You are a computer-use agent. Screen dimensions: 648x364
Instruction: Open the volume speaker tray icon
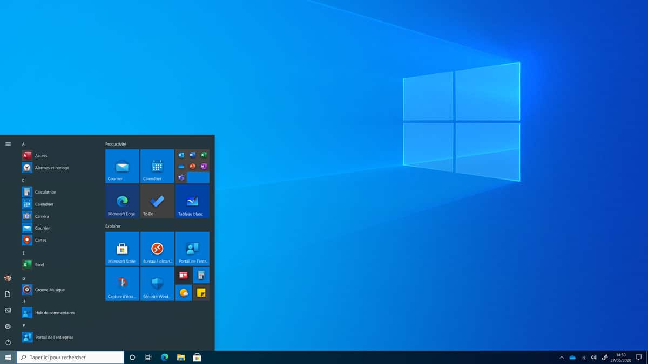[x=594, y=358]
